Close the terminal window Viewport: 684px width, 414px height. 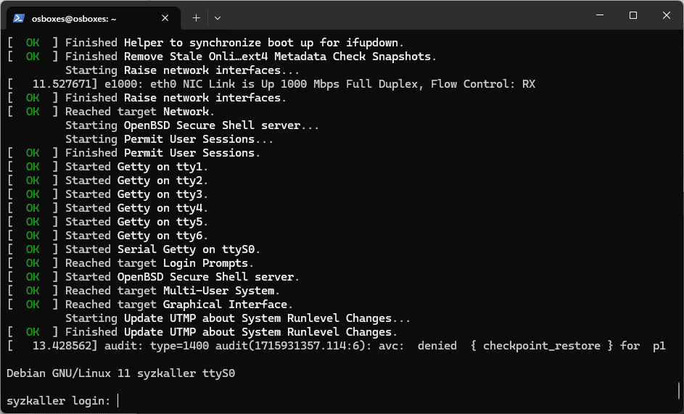(x=667, y=15)
